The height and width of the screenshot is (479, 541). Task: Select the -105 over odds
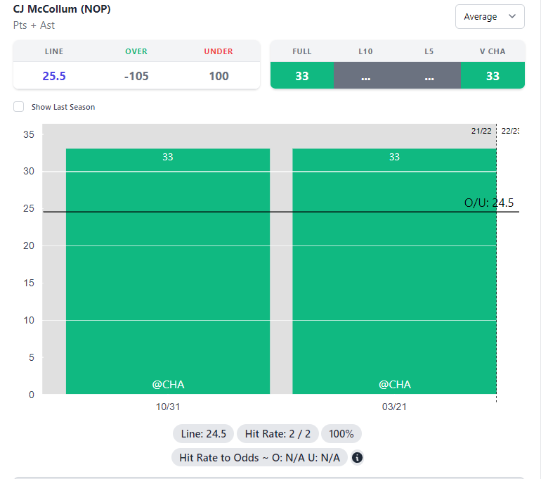coord(136,76)
